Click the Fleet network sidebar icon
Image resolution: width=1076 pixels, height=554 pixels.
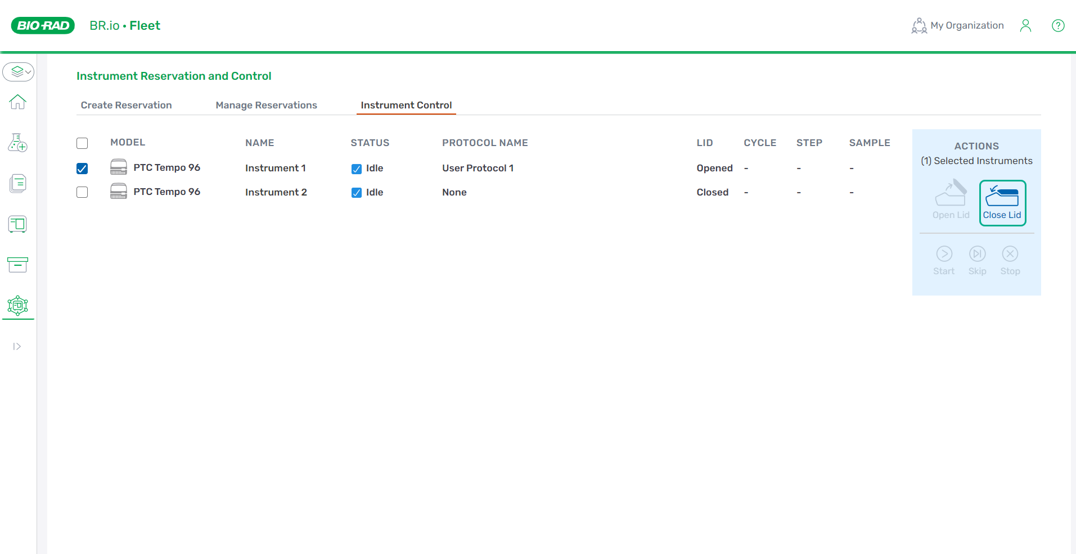pyautogui.click(x=18, y=306)
